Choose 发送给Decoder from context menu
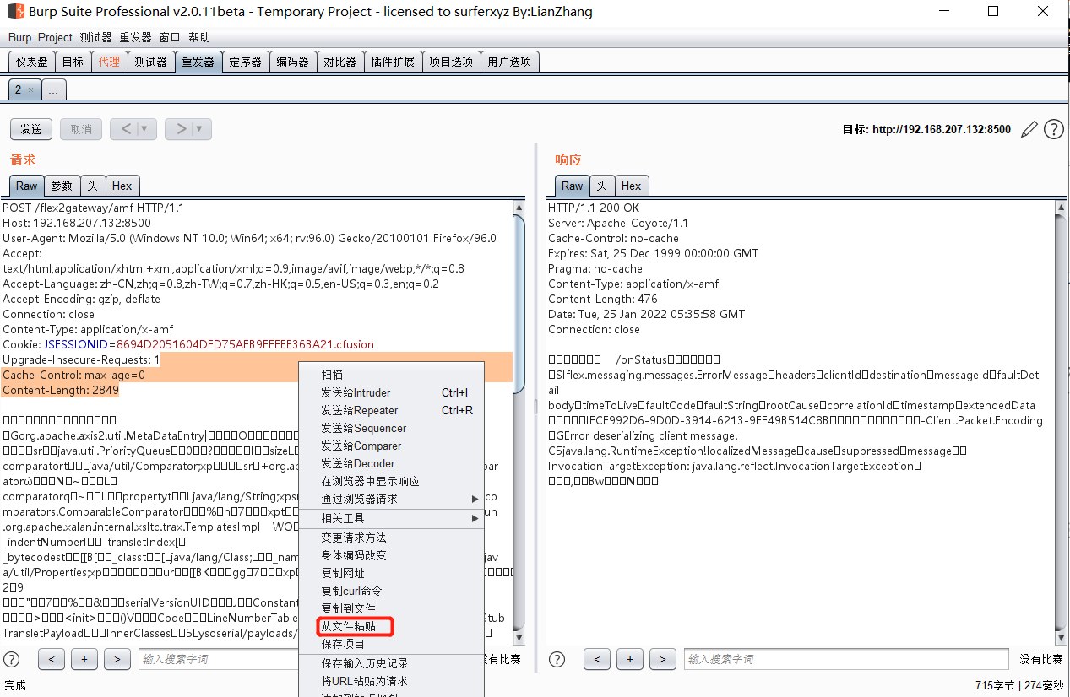 (x=392, y=463)
